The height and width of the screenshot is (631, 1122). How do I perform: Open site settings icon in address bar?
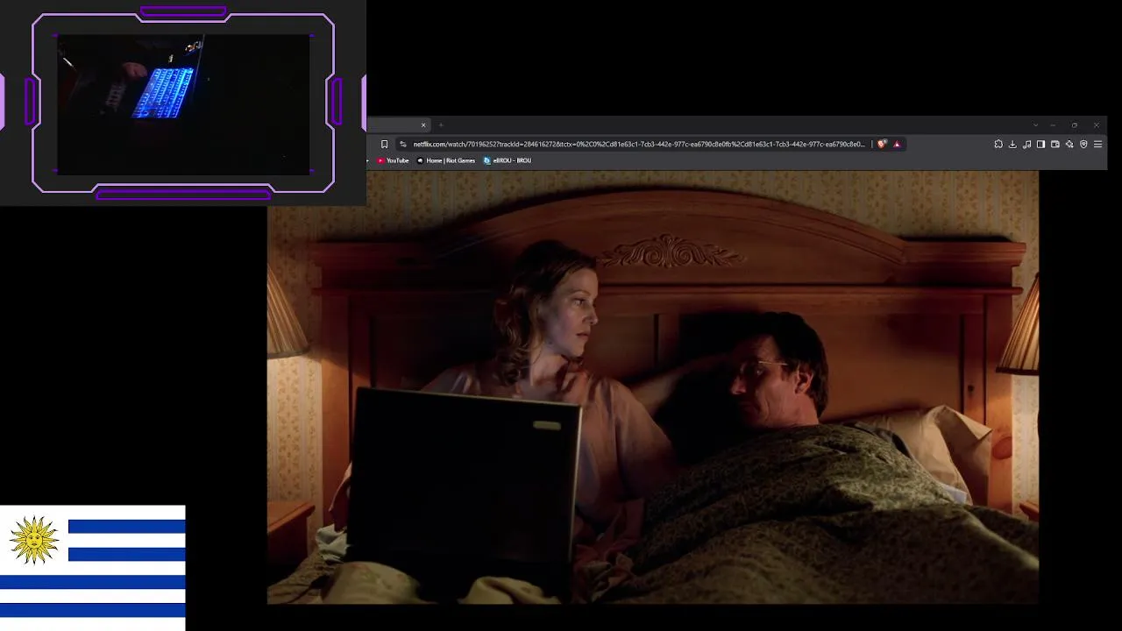coord(402,145)
